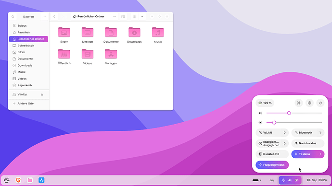
Task: Open the Bilder folder icon
Action: [x=64, y=33]
